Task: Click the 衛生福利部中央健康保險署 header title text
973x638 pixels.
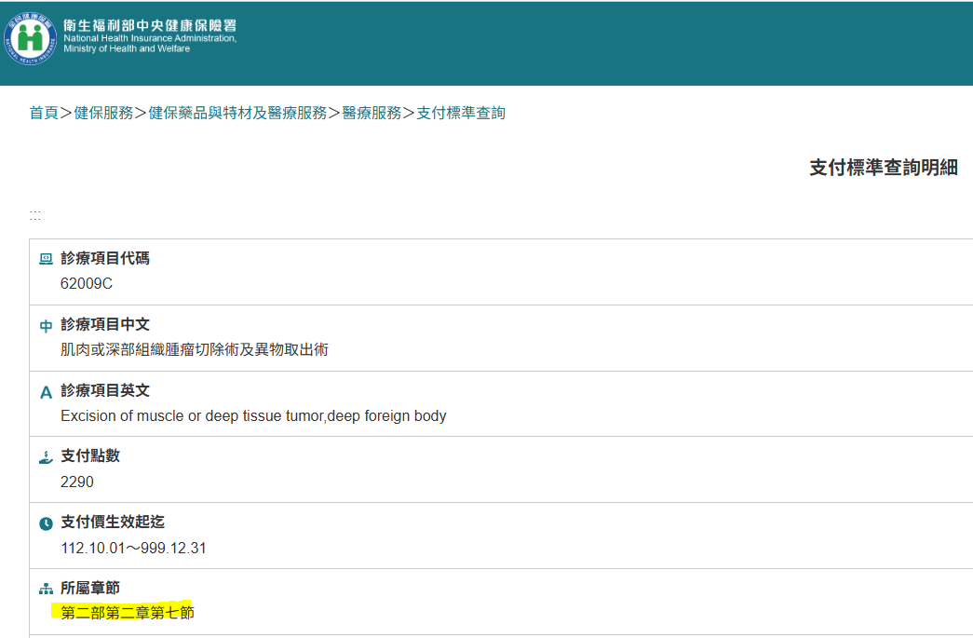Action: 149,24
